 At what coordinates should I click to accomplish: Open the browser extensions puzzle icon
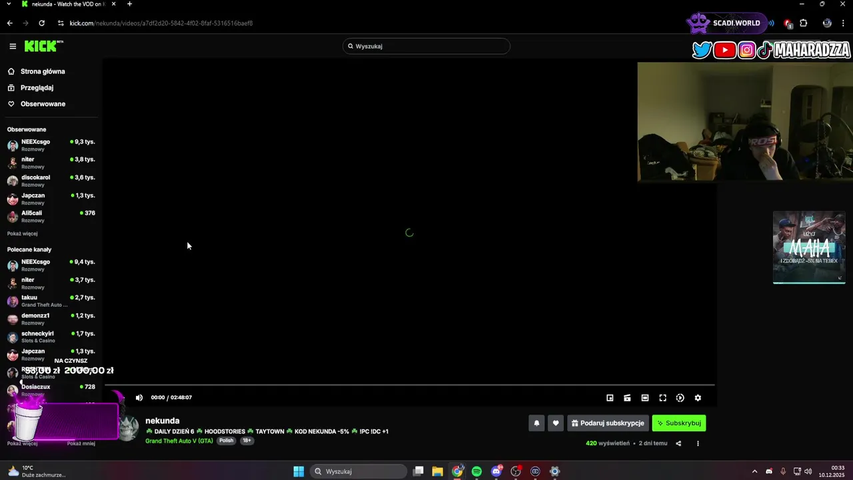point(804,23)
